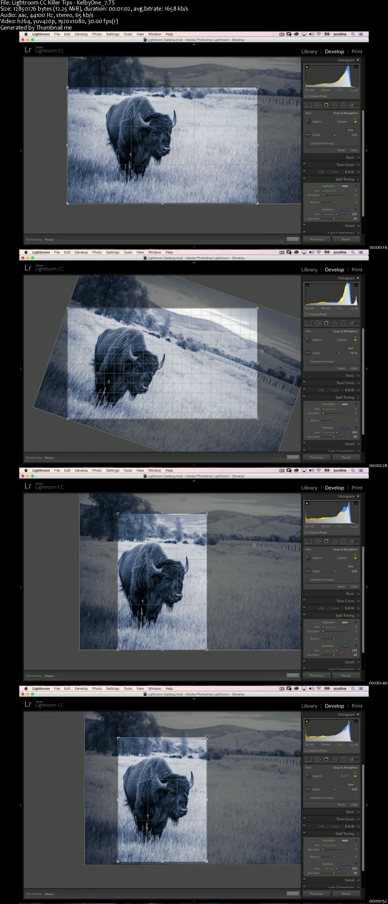Collapse Split Toning panel in the 00:00:16 frame
The height and width of the screenshot is (904, 388).
[358, 180]
